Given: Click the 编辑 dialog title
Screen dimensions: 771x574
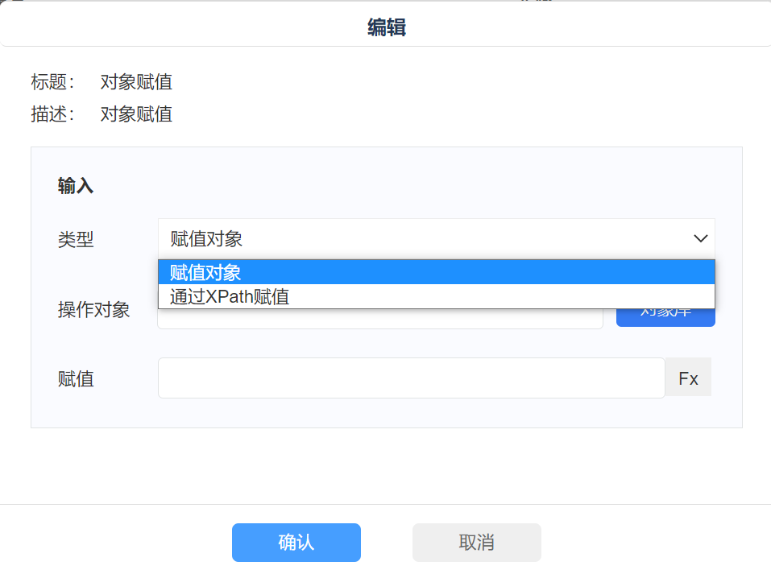Looking at the screenshot, I should click(x=386, y=28).
